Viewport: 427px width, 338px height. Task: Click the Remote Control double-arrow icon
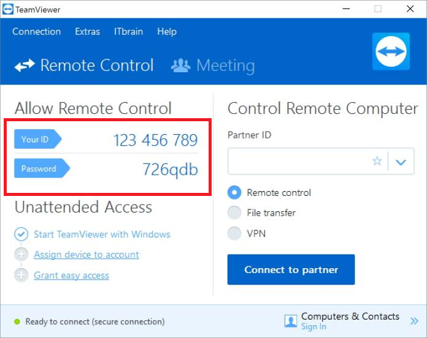pyautogui.click(x=25, y=66)
